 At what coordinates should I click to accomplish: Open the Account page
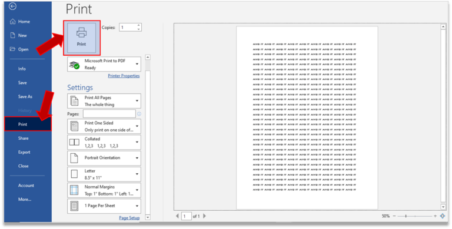pos(26,186)
